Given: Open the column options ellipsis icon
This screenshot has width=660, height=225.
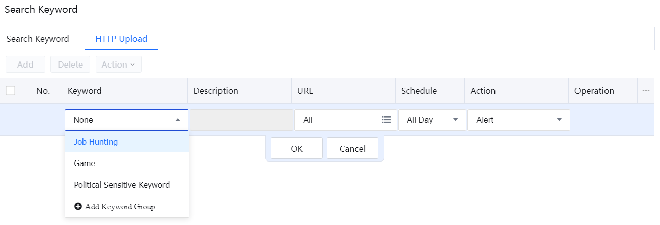Looking at the screenshot, I should coord(646,91).
